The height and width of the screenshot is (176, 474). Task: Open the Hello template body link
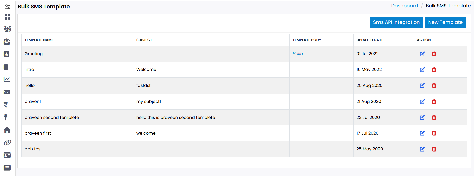click(x=298, y=54)
